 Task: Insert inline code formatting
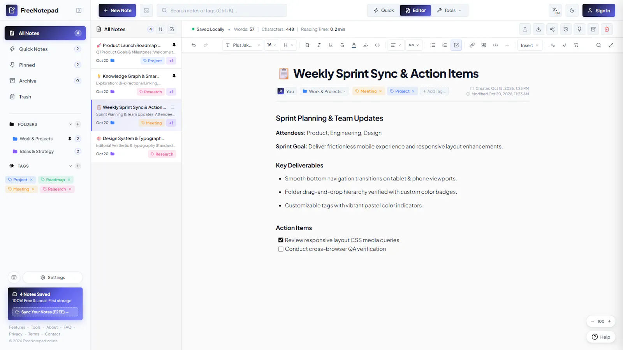pyautogui.click(x=377, y=45)
